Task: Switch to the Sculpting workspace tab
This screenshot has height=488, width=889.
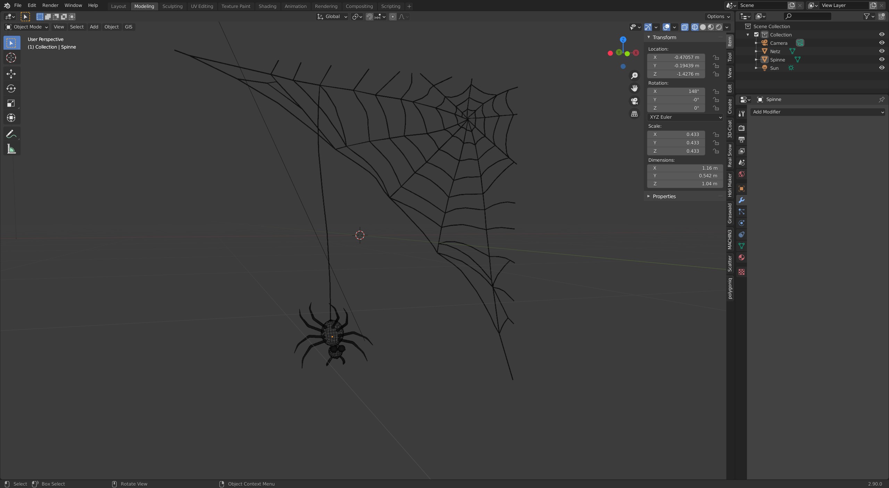Action: click(x=172, y=6)
